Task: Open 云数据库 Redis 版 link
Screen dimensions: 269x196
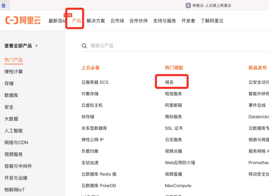Action: 99,174
